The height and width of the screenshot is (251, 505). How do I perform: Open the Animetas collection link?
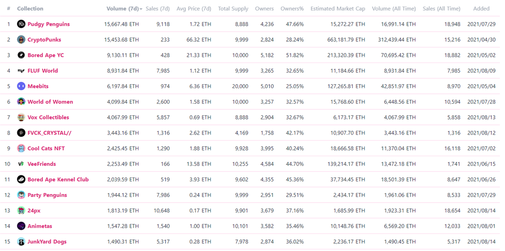[x=40, y=226]
